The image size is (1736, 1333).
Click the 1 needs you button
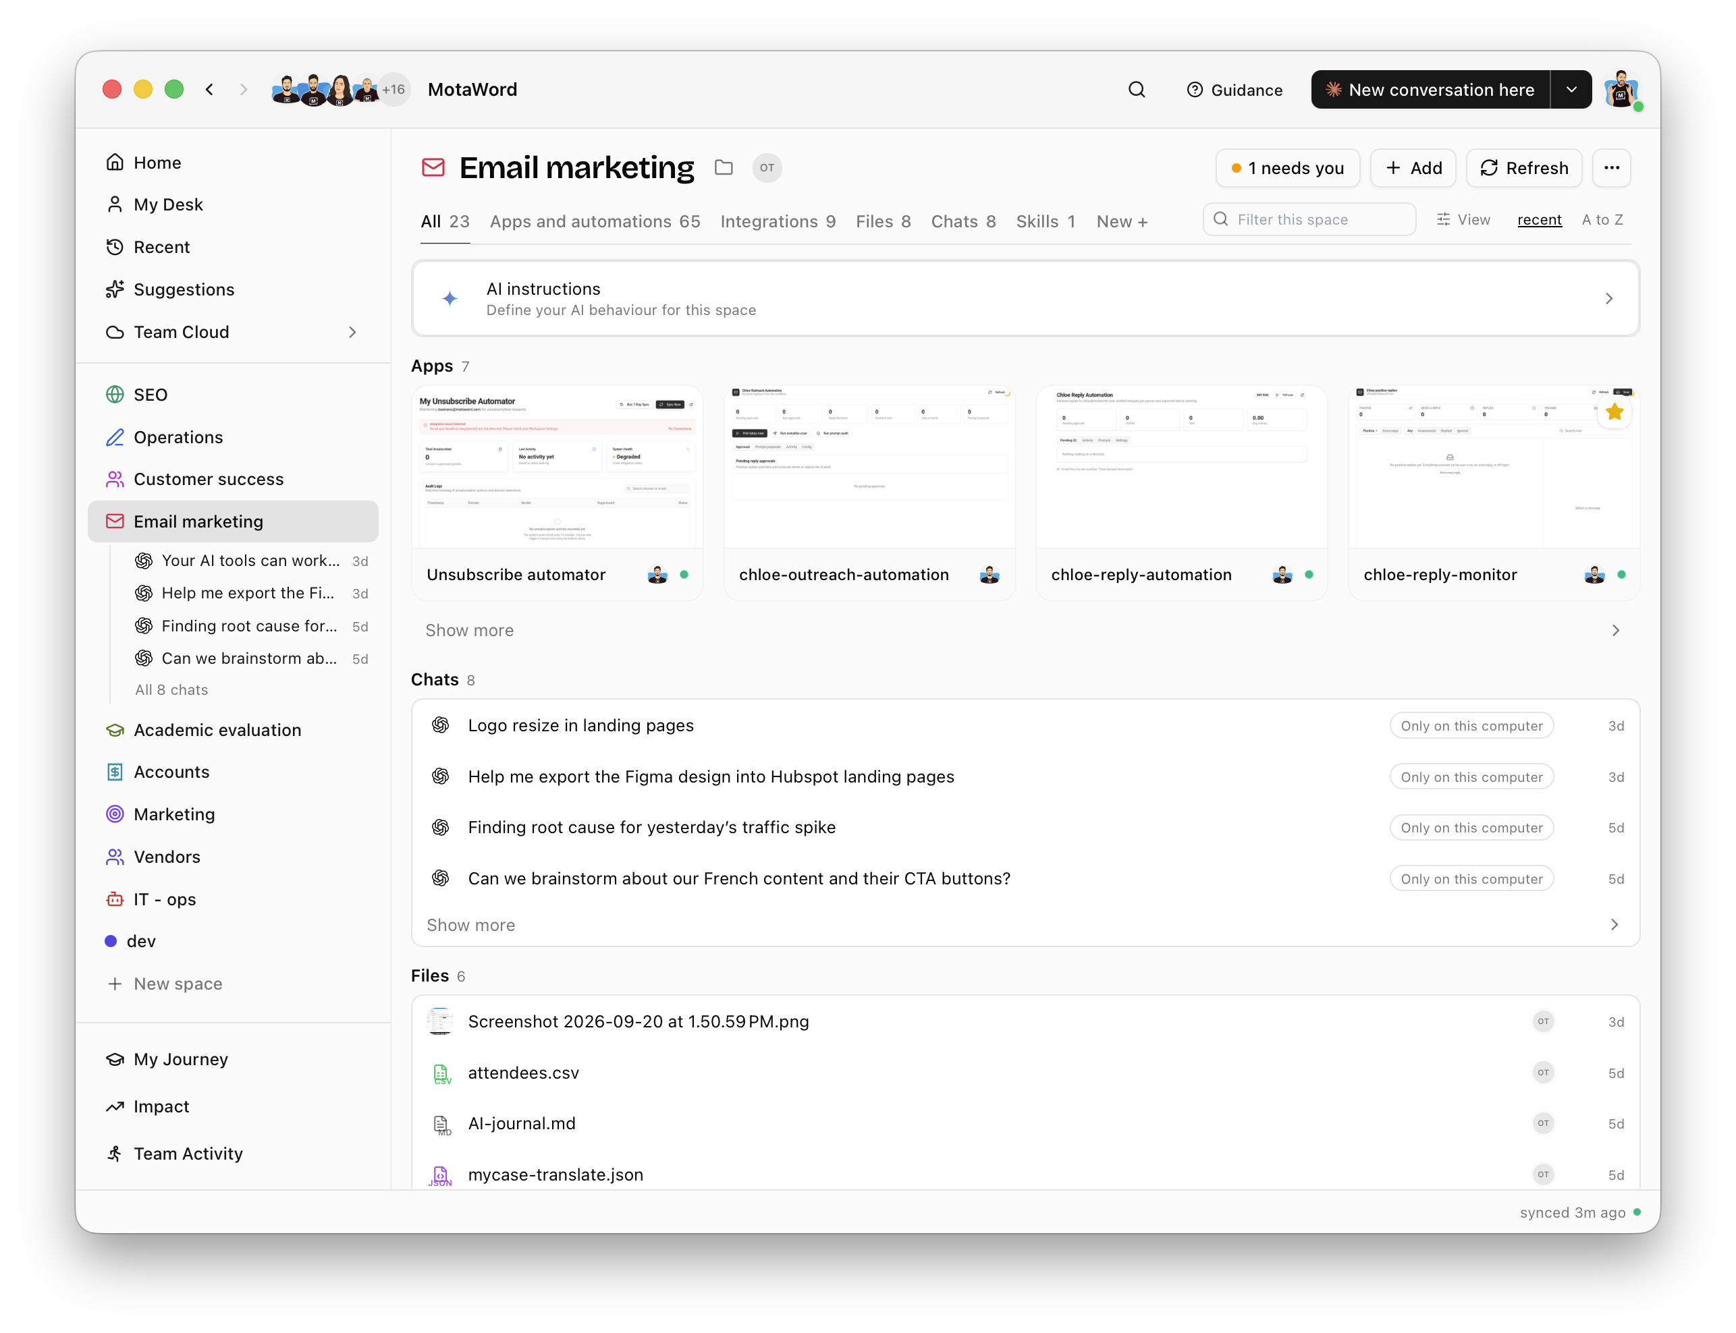click(x=1286, y=167)
